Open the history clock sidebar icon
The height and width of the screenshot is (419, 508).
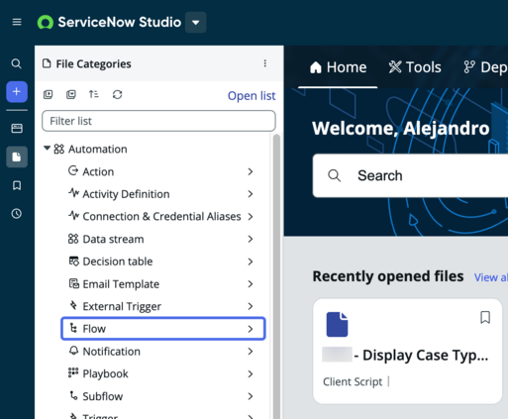17,214
